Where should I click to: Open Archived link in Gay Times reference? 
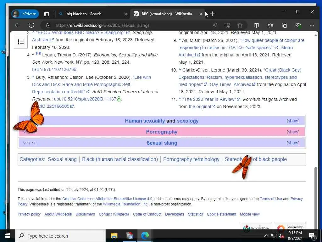[244, 84]
